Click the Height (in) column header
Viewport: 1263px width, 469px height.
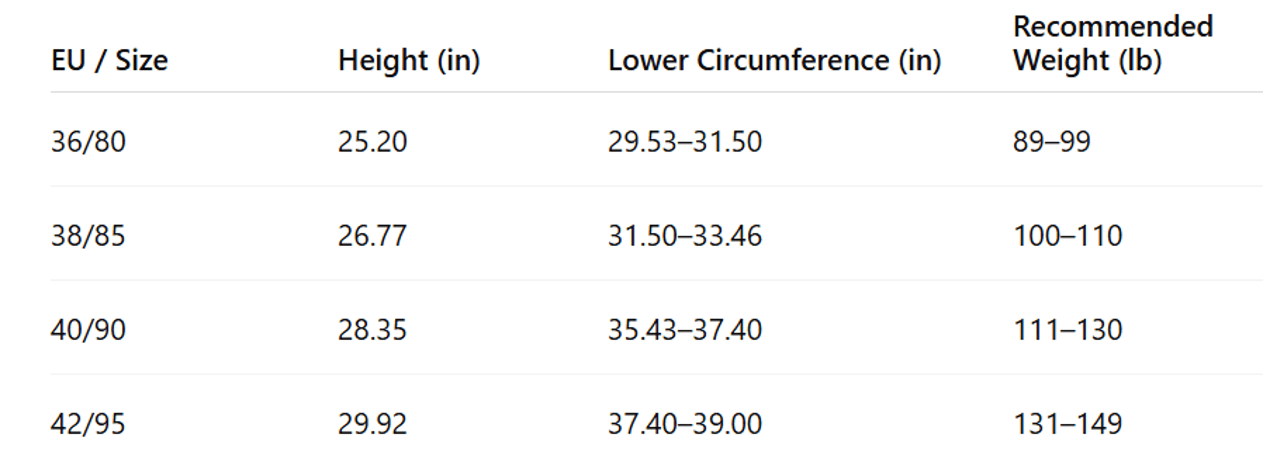tap(409, 61)
